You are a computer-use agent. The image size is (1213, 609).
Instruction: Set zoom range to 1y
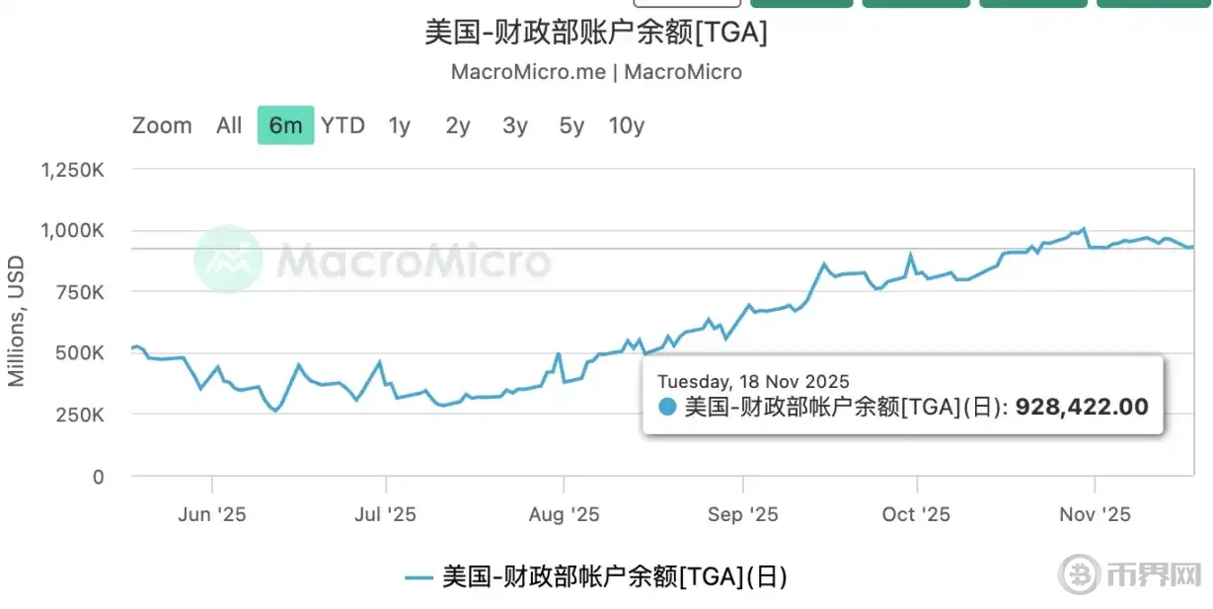click(x=399, y=125)
